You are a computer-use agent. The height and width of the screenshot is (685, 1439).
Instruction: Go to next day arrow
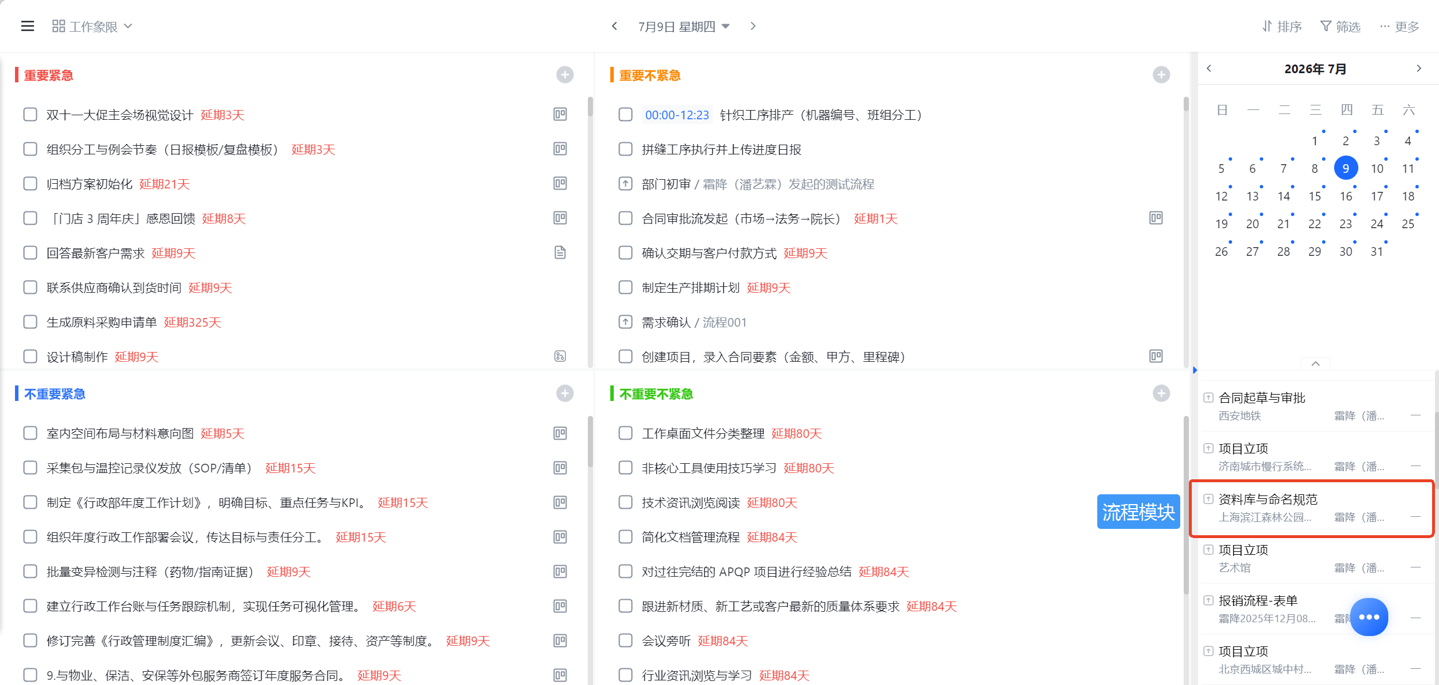753,26
